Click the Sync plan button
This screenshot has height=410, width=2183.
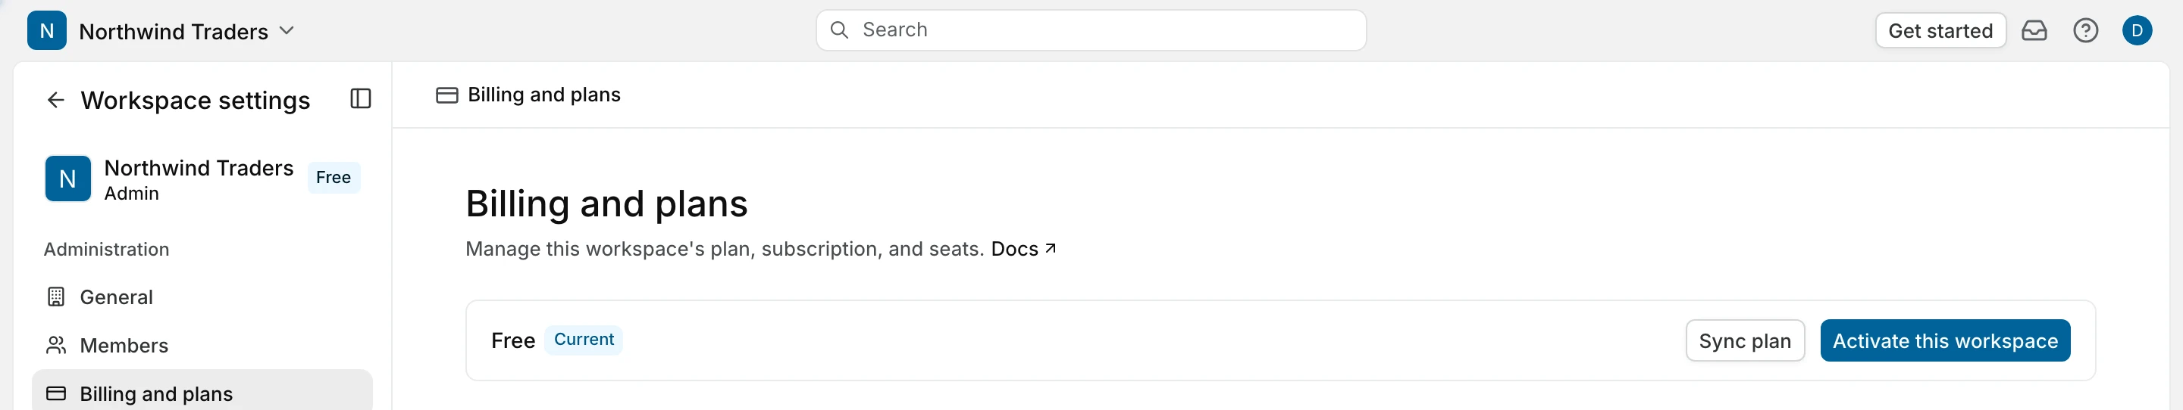point(1745,340)
